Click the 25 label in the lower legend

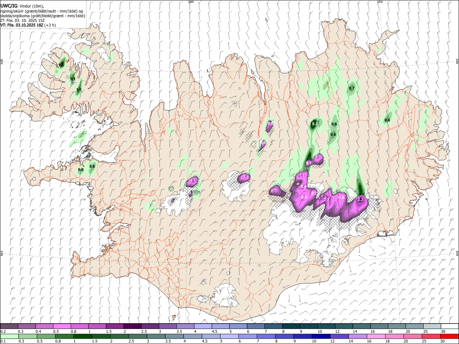pyautogui.click(x=424, y=341)
